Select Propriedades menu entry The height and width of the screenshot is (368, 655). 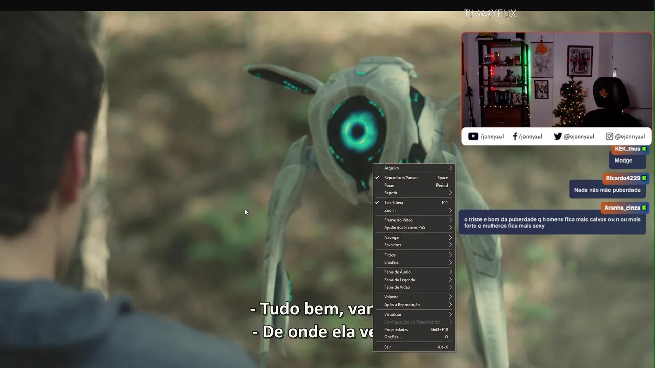[x=414, y=330]
